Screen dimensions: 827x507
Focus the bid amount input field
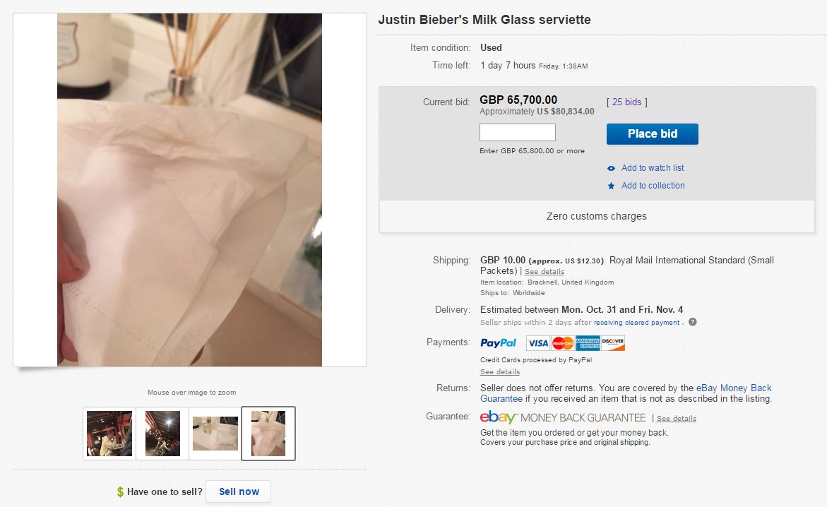pyautogui.click(x=517, y=133)
